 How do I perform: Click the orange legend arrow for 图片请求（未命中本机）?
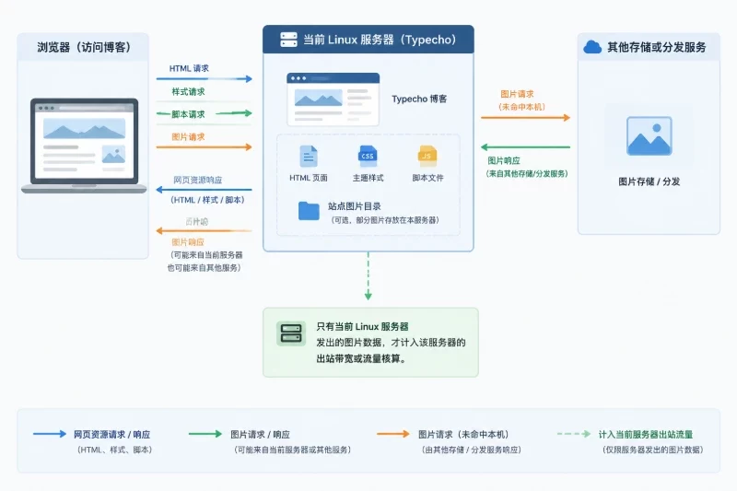pyautogui.click(x=393, y=434)
